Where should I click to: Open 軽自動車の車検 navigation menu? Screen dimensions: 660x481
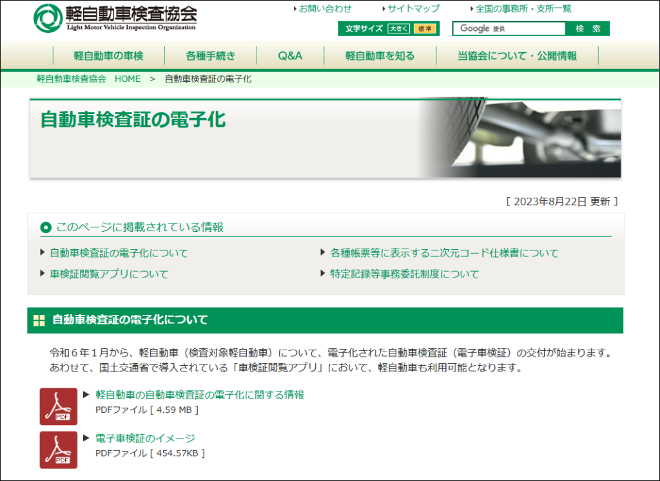pyautogui.click(x=108, y=56)
